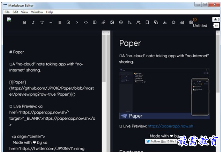221x152 pixels.
Task: Click the print drive icon
Action: [x=182, y=22]
